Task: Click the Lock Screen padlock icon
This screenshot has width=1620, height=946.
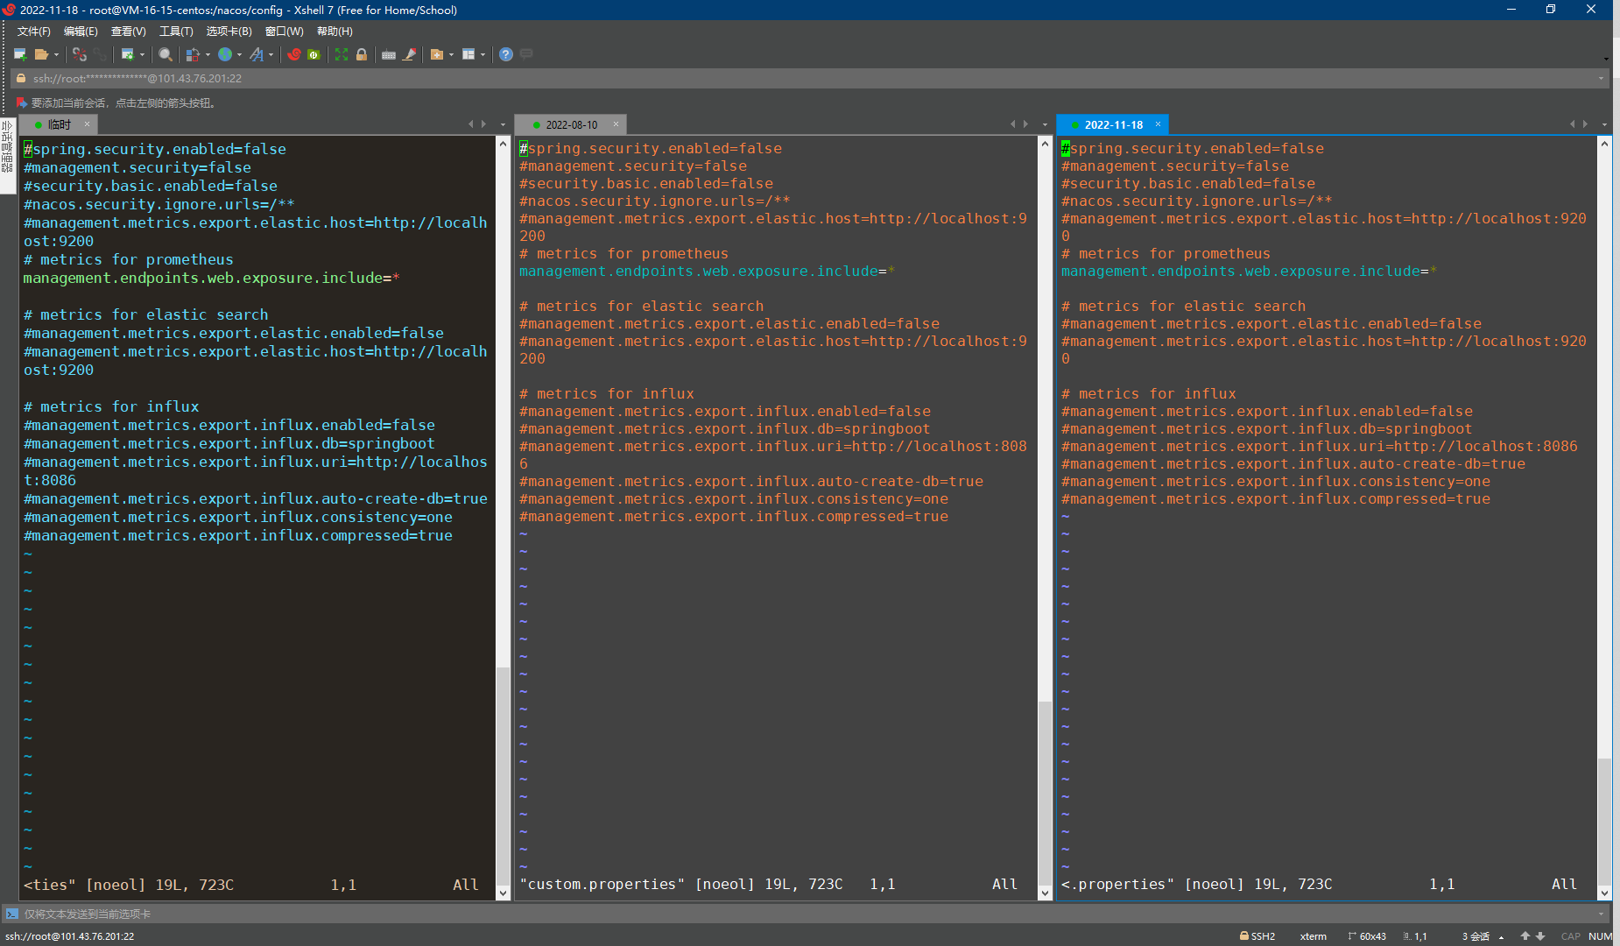Action: click(x=362, y=54)
